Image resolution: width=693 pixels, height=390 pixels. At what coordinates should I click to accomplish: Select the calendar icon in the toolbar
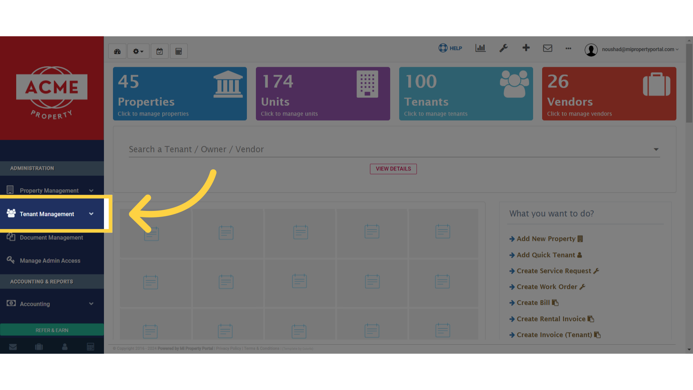[x=160, y=51]
